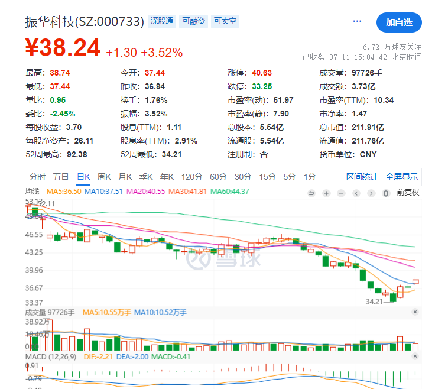
Task: Switch to the 周K tab
Action: tap(104, 177)
